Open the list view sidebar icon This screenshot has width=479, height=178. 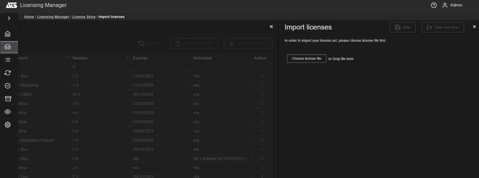(x=8, y=60)
